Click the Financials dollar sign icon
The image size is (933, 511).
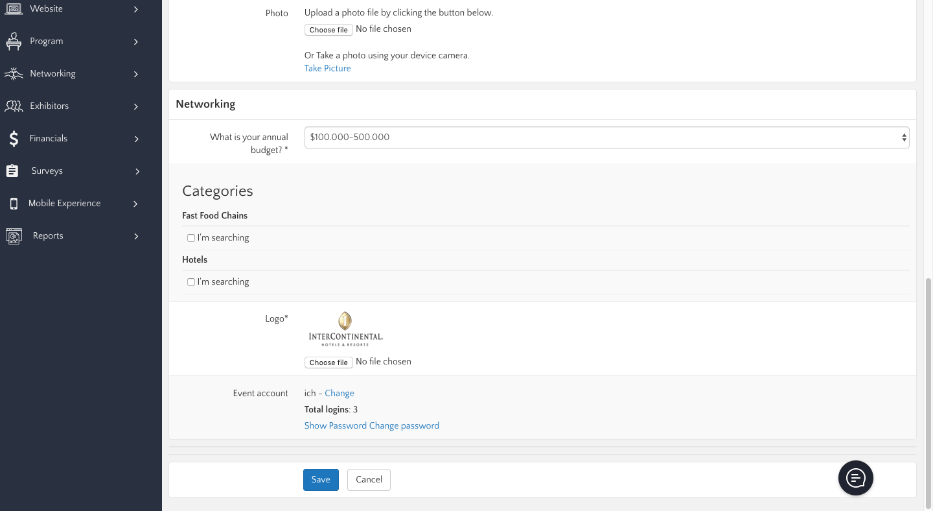(14, 139)
